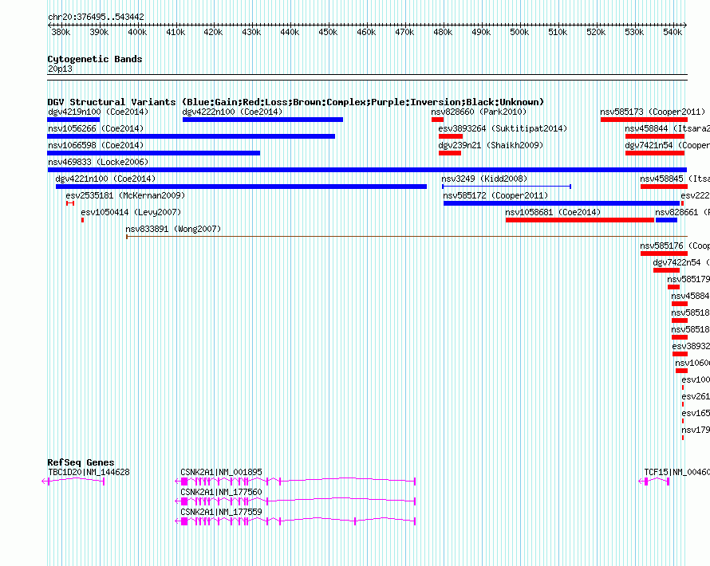Click the 500k tick on the ruler

[x=519, y=32]
